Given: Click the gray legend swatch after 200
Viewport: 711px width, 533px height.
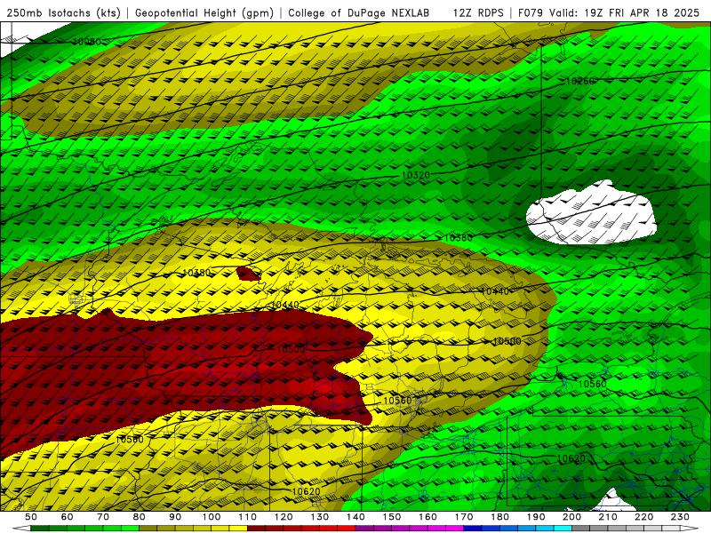Looking at the screenshot, I should pyautogui.click(x=581, y=529).
